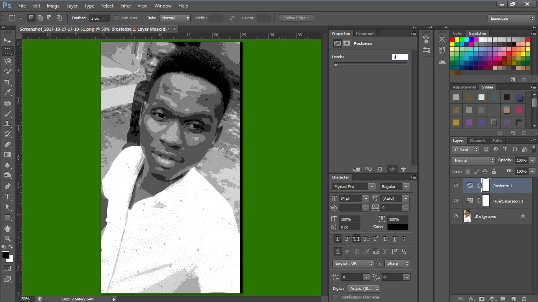Open the Image menu
This screenshot has width=538, height=302.
pos(53,6)
